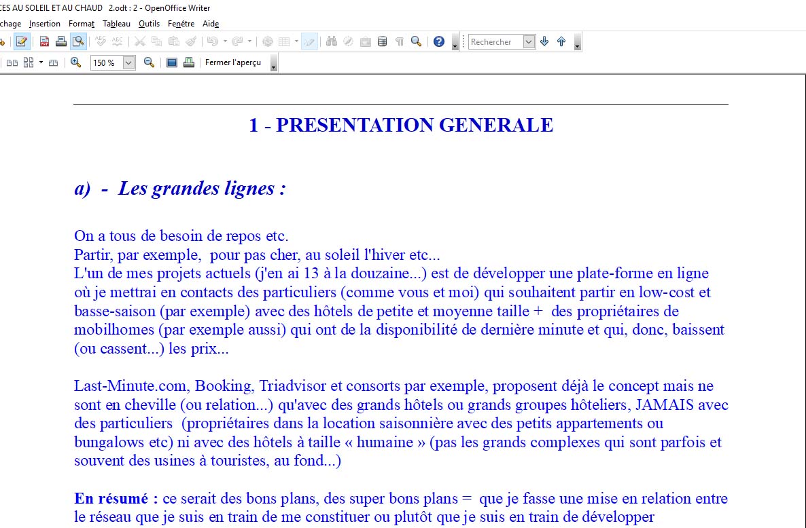The image size is (806, 528).
Task: Open multiple pages layout dropdown arrow
Action: (41, 62)
